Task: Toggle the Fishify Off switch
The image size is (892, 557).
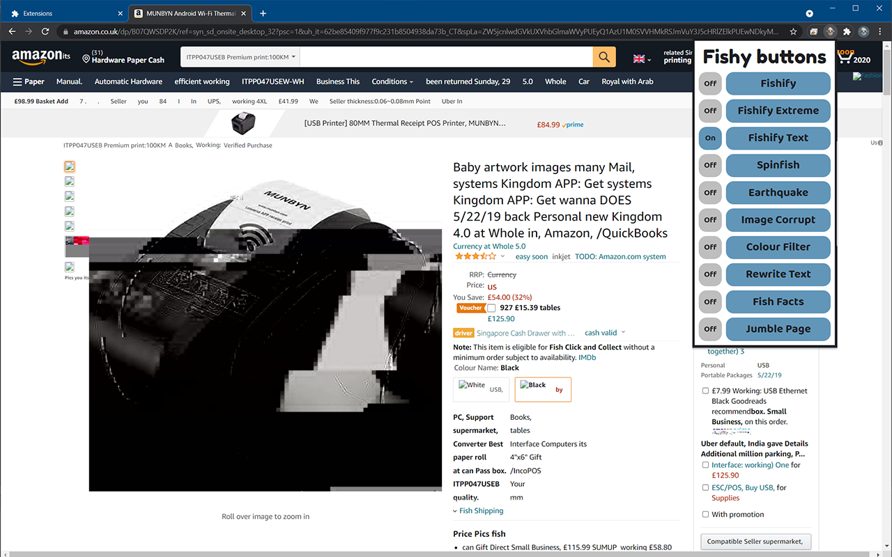Action: tap(710, 84)
